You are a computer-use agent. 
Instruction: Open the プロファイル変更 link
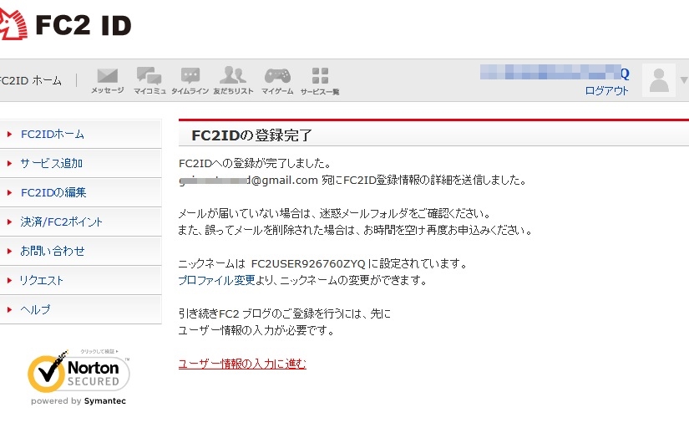216,280
